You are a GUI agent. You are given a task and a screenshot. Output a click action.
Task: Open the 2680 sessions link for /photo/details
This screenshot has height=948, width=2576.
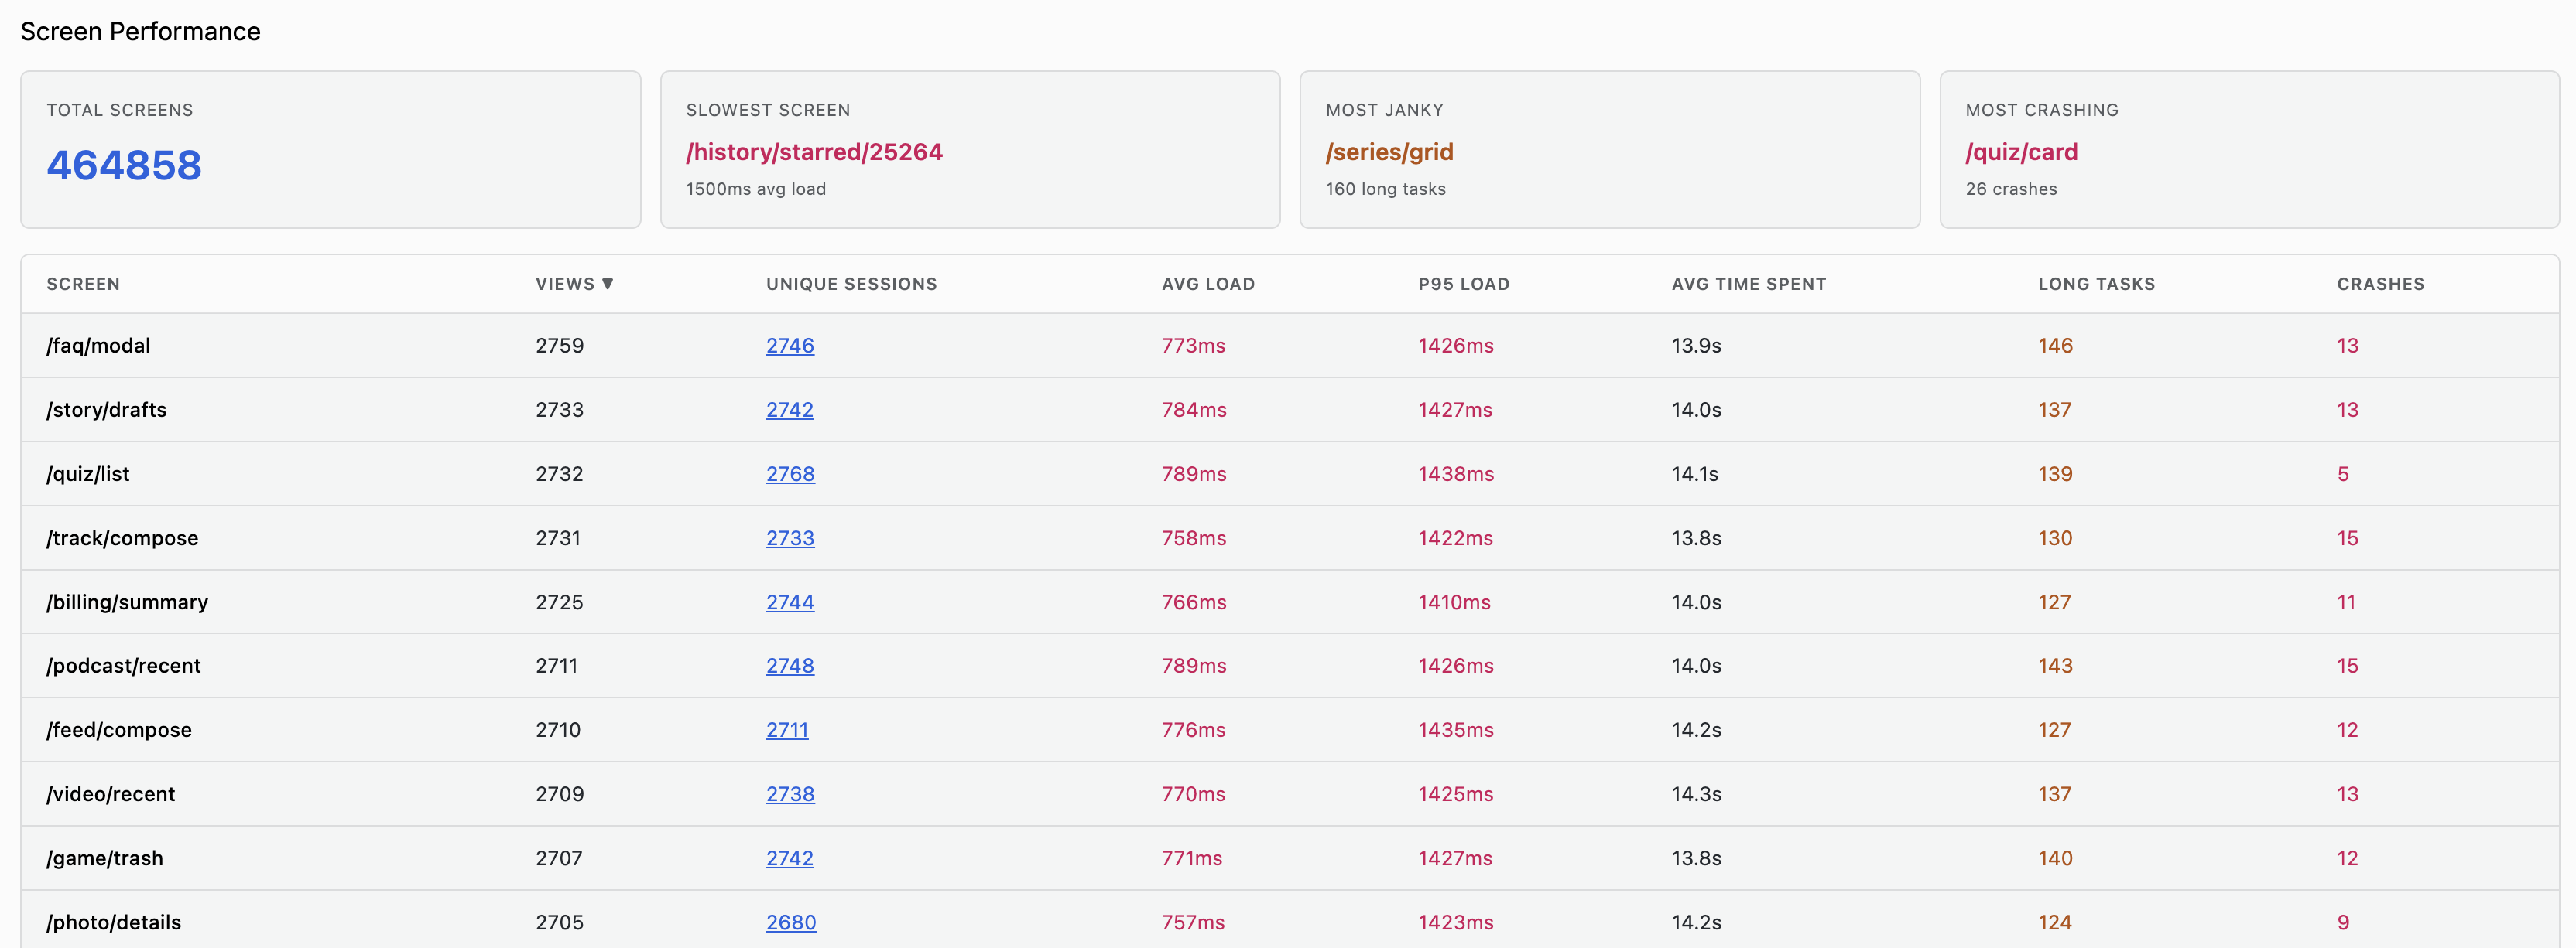pos(791,922)
